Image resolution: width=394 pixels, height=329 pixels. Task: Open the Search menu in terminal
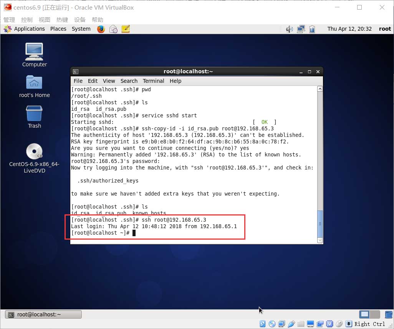tap(129, 81)
